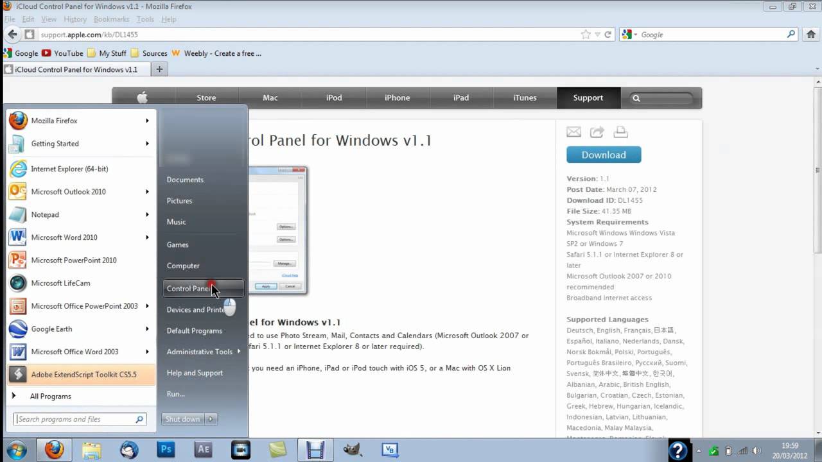Click the network signal icon in system tray
The height and width of the screenshot is (462, 822).
[743, 450]
